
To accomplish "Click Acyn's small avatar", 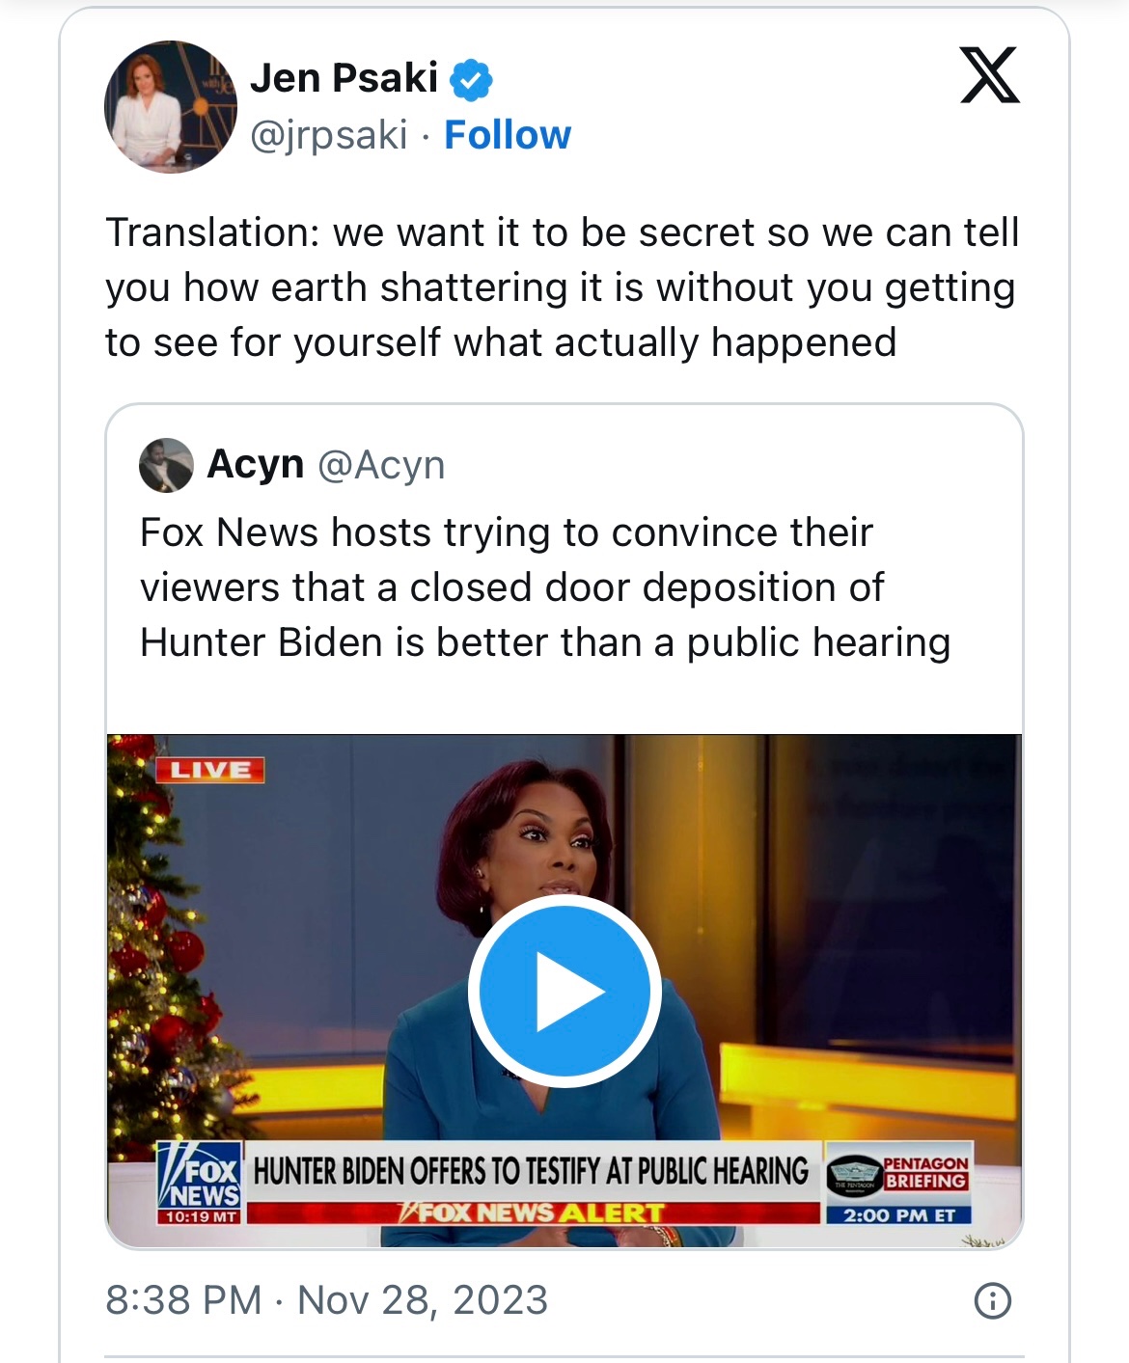I will (166, 465).
